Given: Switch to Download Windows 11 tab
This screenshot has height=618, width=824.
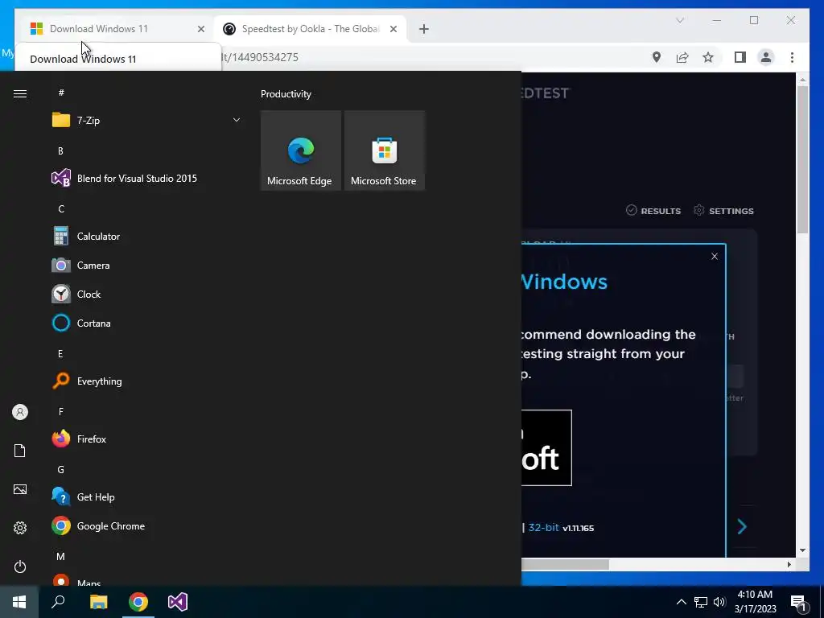Looking at the screenshot, I should coord(114,29).
